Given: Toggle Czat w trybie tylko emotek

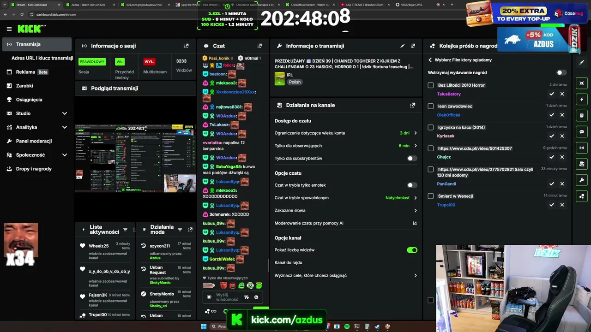Looking at the screenshot, I should click(x=412, y=185).
